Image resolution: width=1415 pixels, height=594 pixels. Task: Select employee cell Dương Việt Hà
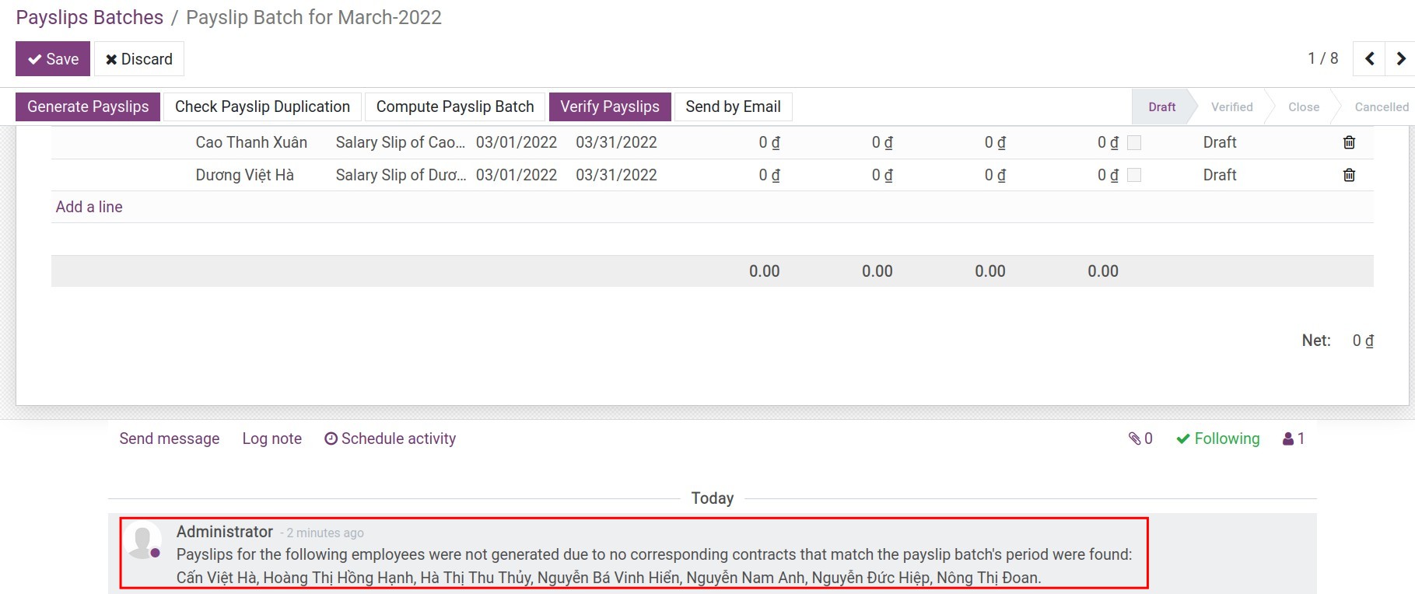(244, 175)
